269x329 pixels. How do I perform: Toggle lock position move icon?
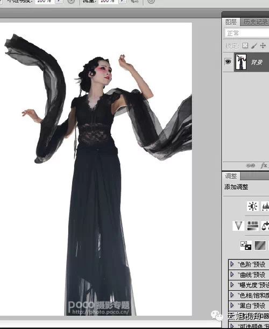click(263, 46)
